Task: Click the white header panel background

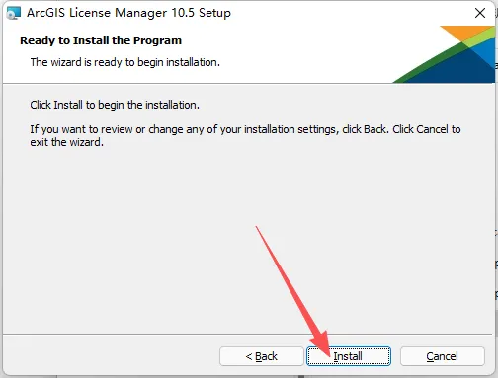Action: pyautogui.click(x=296, y=52)
